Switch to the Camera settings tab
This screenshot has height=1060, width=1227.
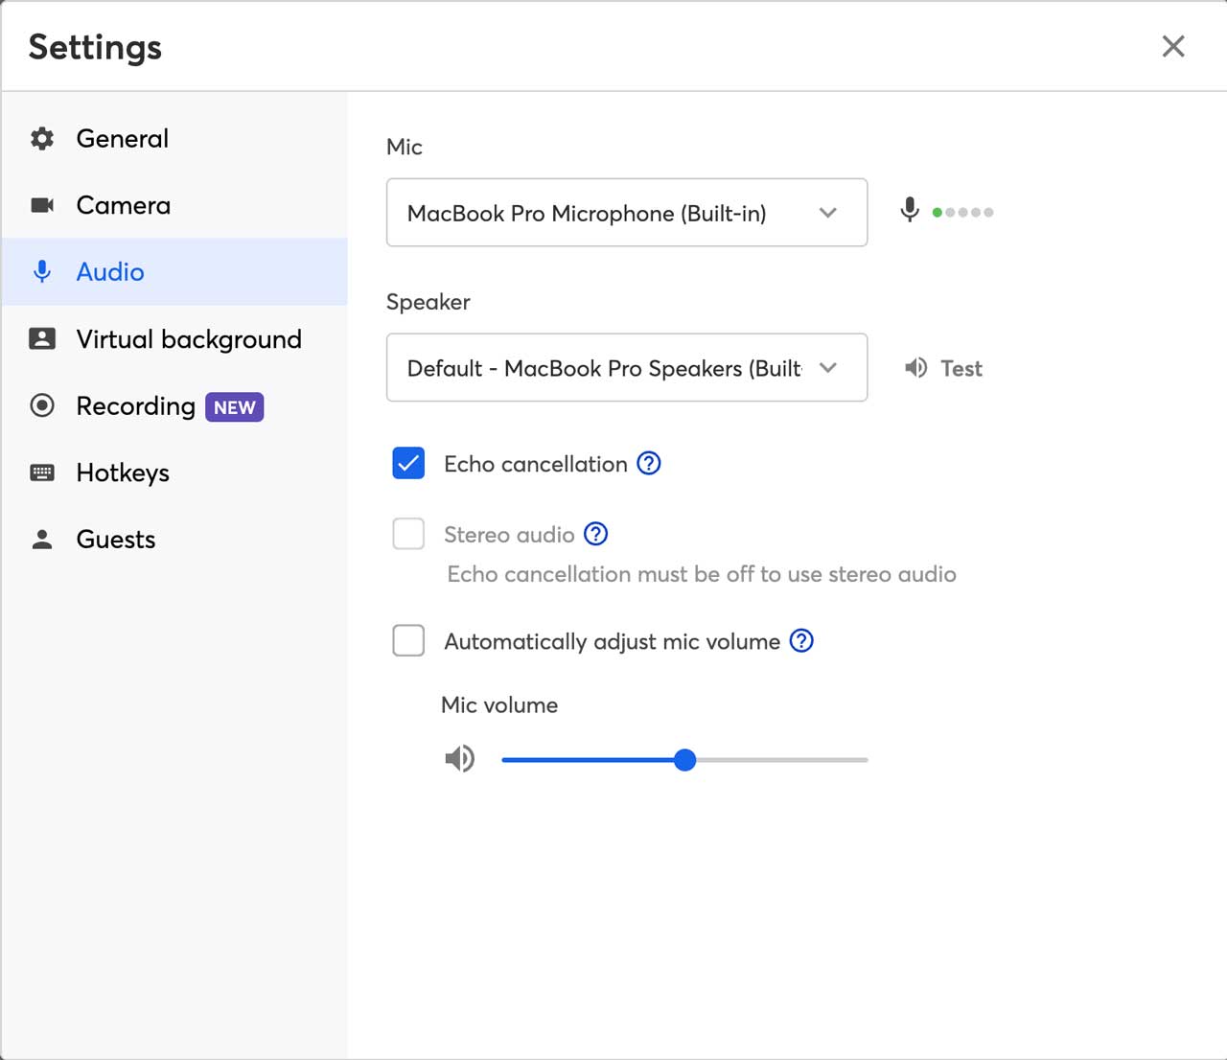click(174, 205)
